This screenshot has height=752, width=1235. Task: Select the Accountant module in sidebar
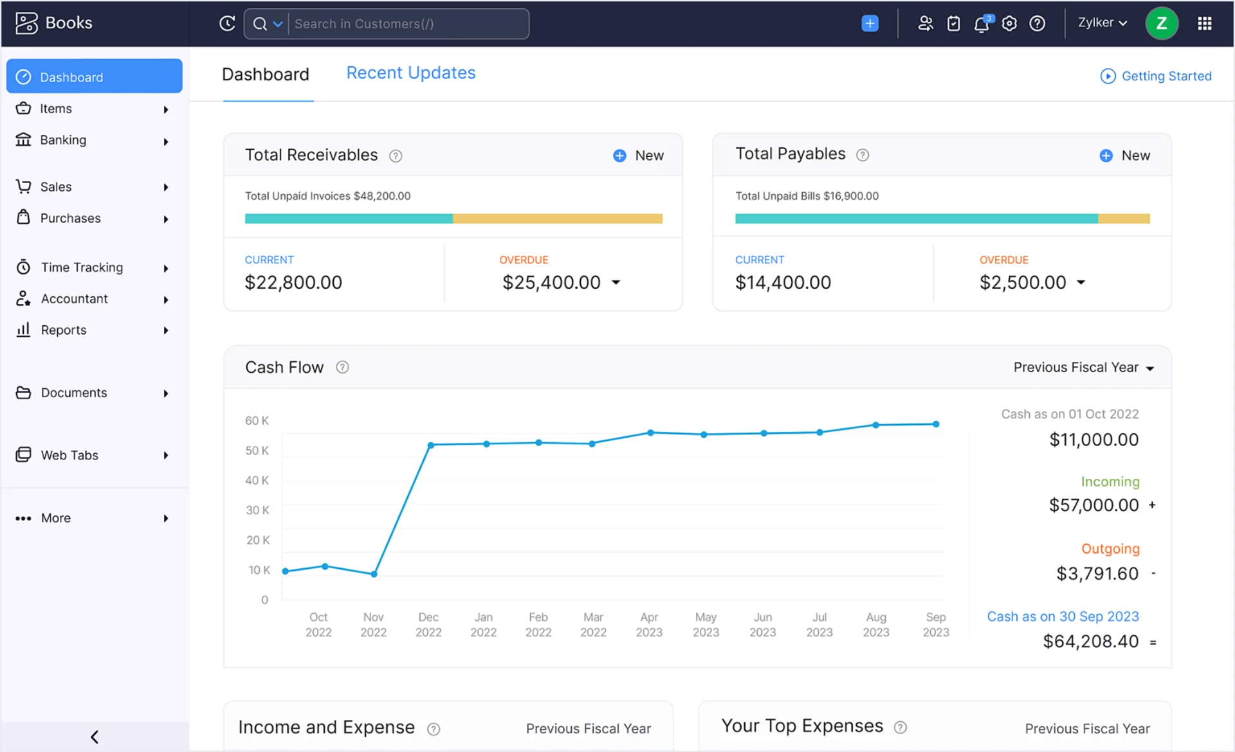pos(73,298)
